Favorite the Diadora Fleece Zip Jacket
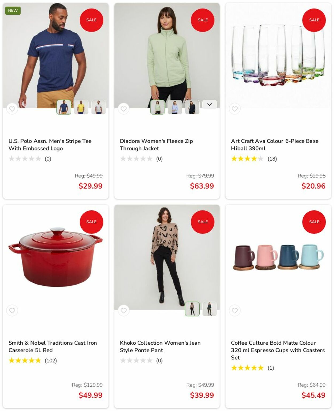The image size is (334, 411). pos(123,109)
